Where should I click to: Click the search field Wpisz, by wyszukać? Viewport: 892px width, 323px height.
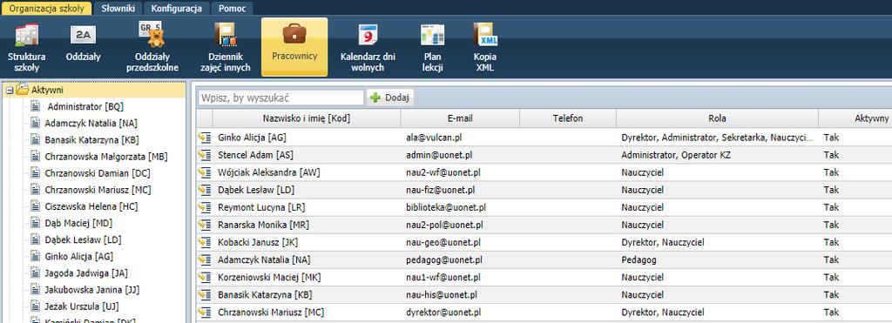pyautogui.click(x=281, y=98)
